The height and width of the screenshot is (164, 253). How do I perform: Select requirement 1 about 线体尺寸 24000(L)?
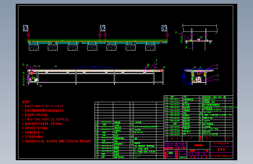click(43, 106)
